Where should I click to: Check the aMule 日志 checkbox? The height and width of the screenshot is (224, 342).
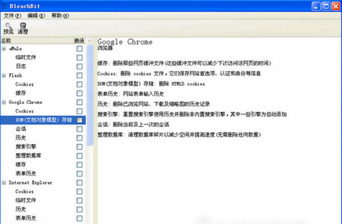79,67
